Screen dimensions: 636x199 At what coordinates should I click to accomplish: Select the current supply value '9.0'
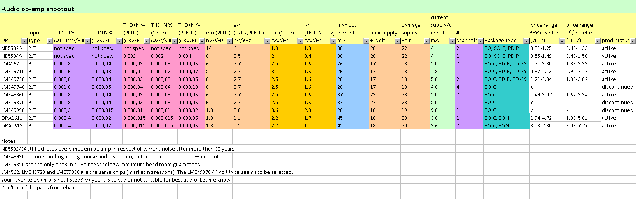[x=442, y=110]
